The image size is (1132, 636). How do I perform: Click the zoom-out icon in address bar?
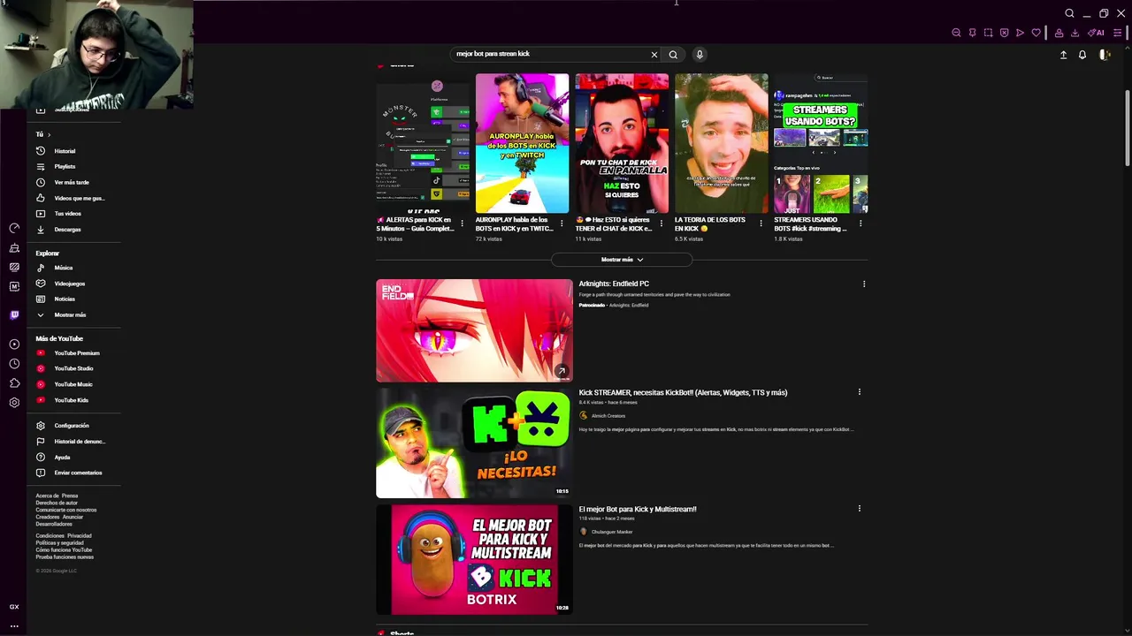(956, 33)
